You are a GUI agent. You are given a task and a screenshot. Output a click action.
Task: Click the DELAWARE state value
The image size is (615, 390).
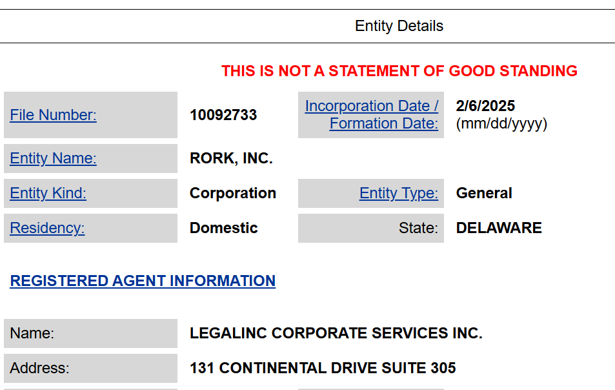coord(499,228)
